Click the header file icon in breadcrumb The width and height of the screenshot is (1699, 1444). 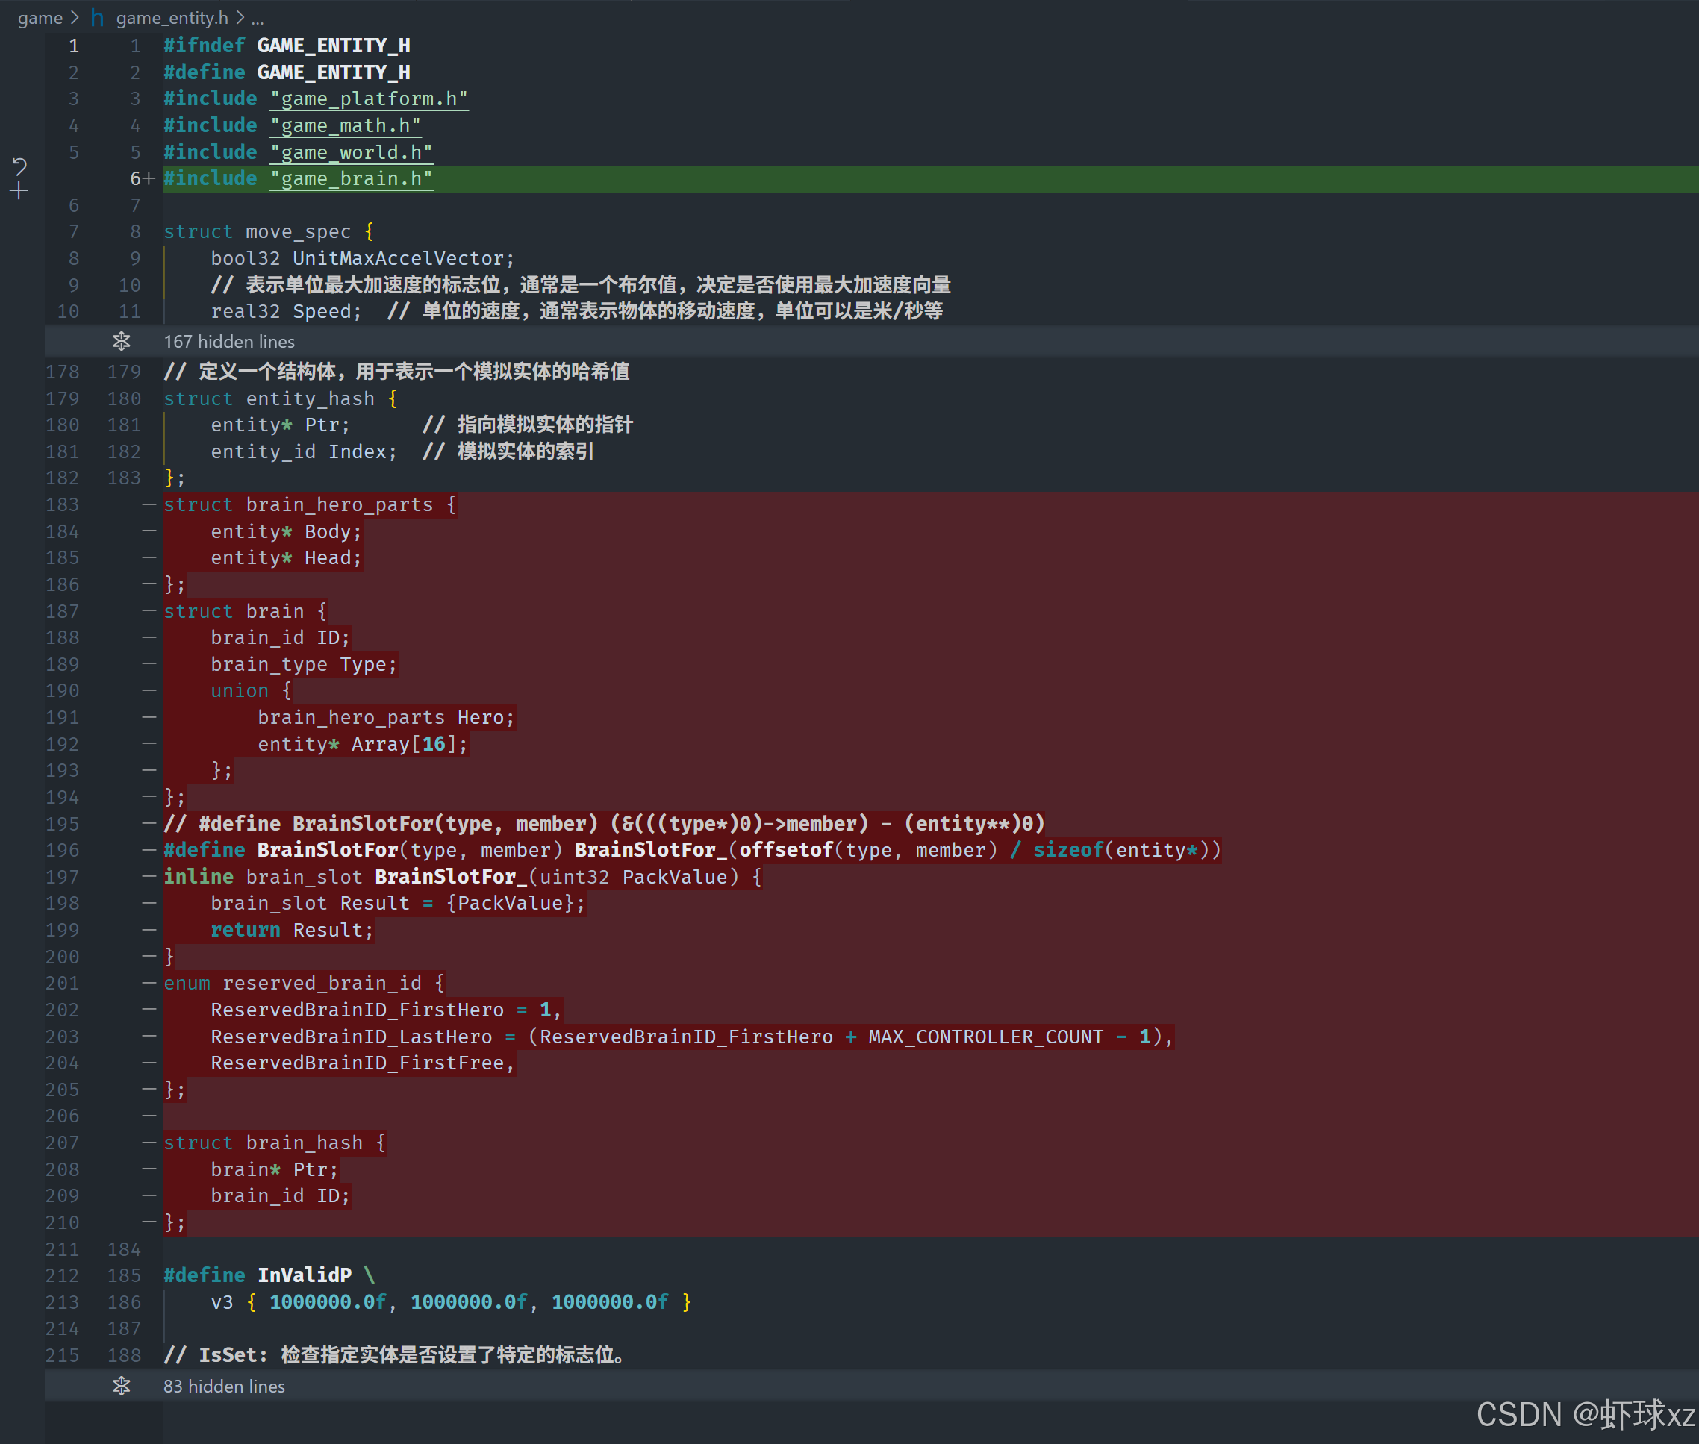click(x=96, y=17)
